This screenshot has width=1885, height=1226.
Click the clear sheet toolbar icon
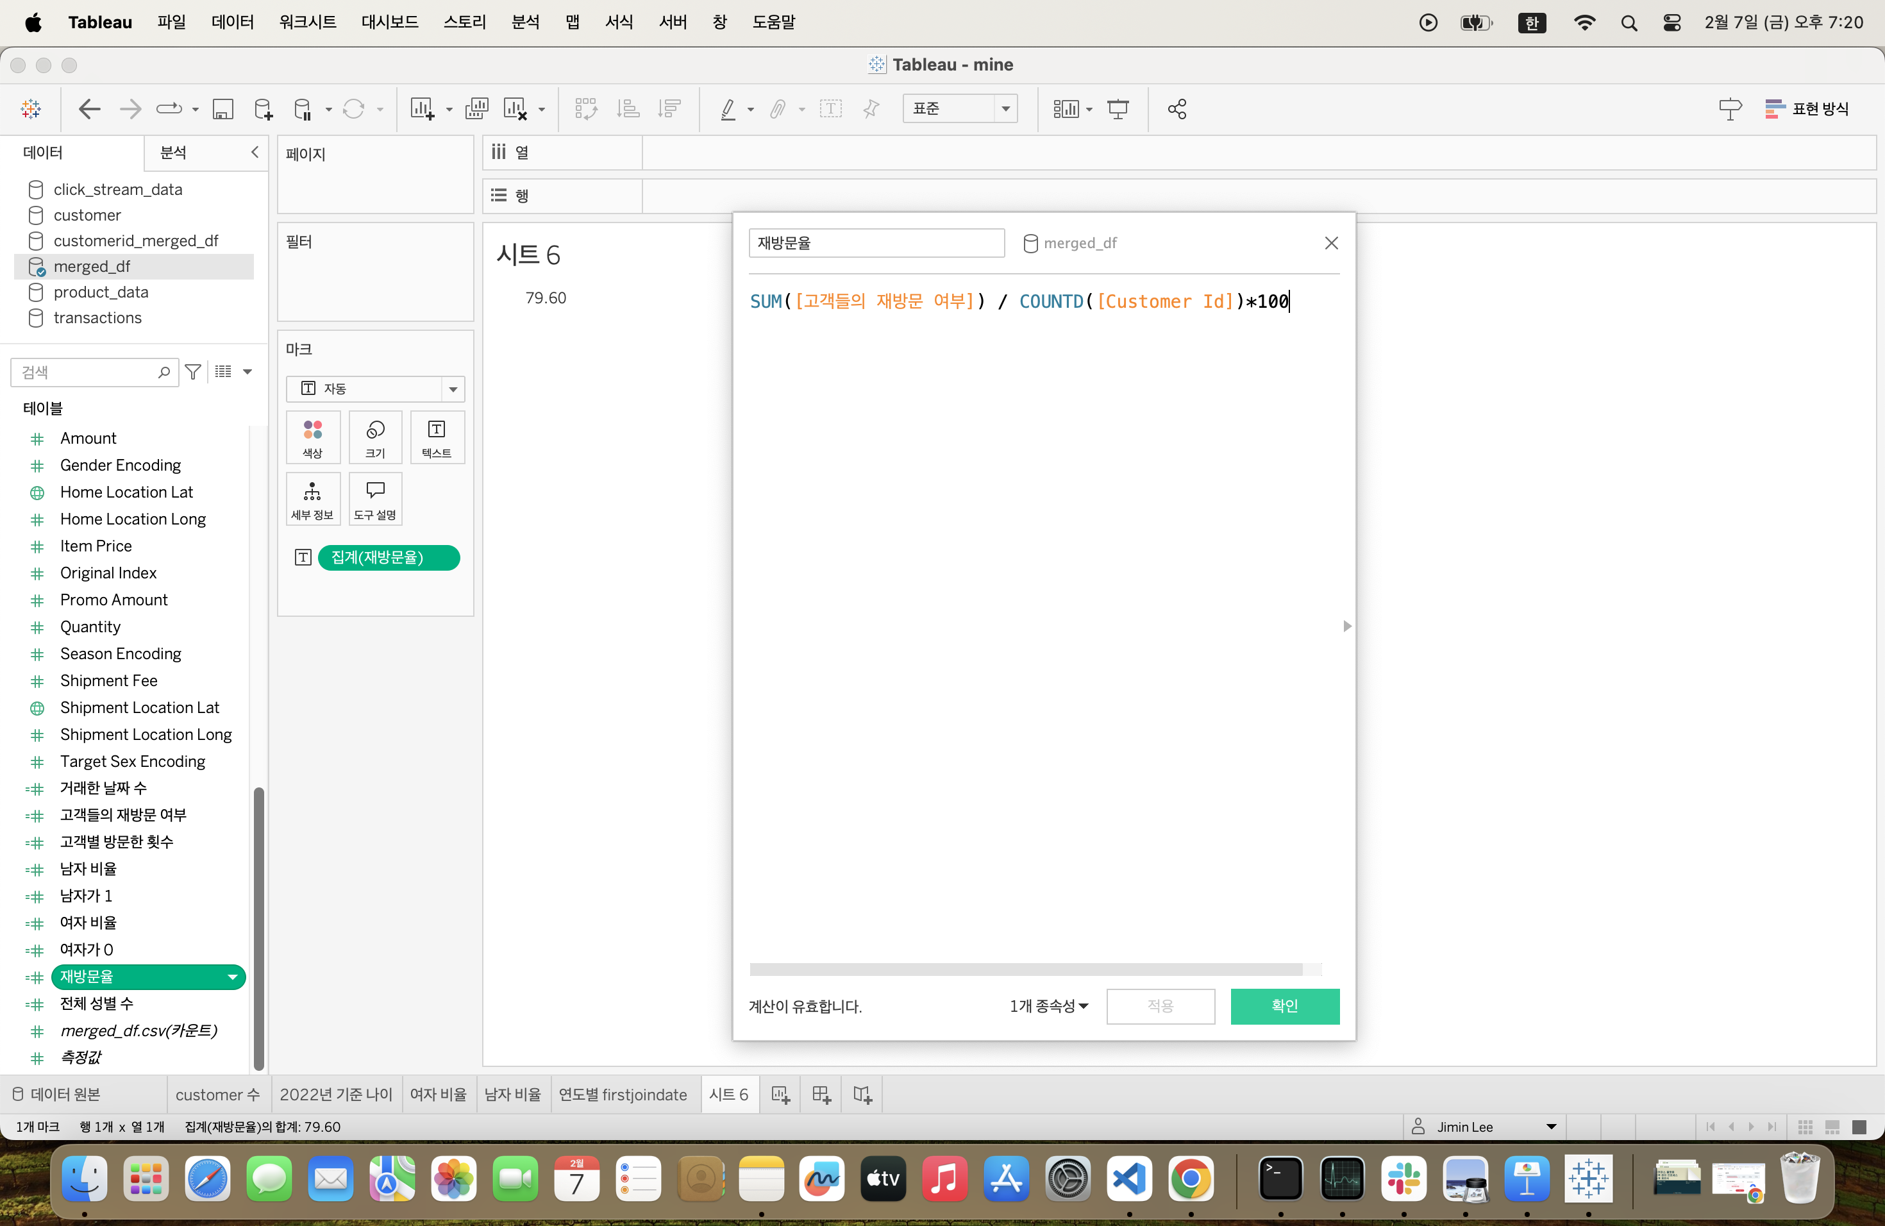pos(515,108)
